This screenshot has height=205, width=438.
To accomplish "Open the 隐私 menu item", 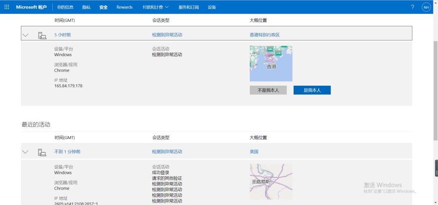I will (x=86, y=7).
